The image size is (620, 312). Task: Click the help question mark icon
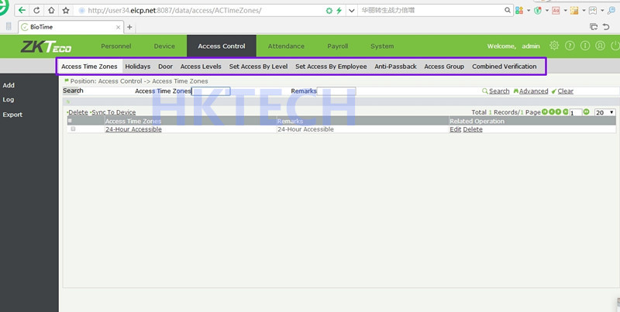(570, 46)
